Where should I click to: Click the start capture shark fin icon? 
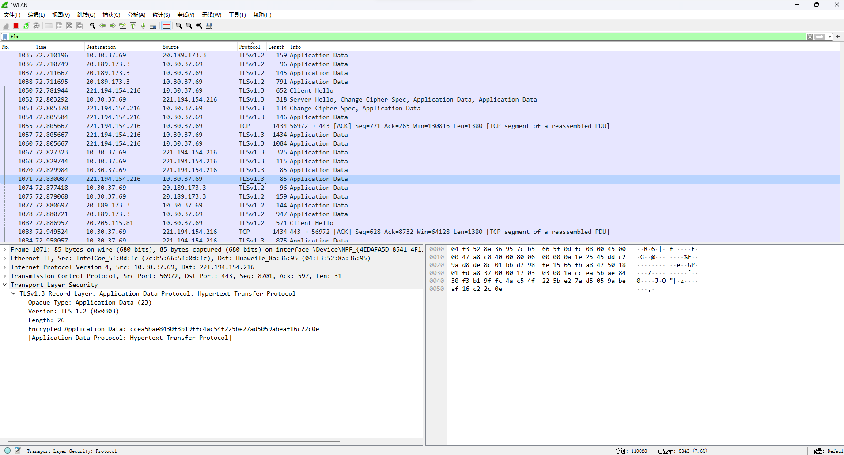(x=6, y=26)
